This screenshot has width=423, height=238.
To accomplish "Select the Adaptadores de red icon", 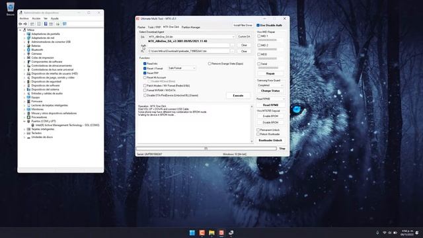I will click(28, 38).
